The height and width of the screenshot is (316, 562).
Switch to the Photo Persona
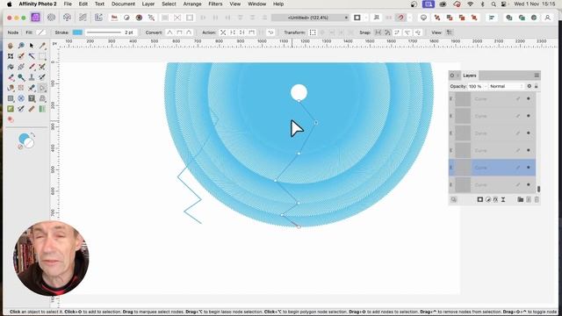tap(35, 18)
